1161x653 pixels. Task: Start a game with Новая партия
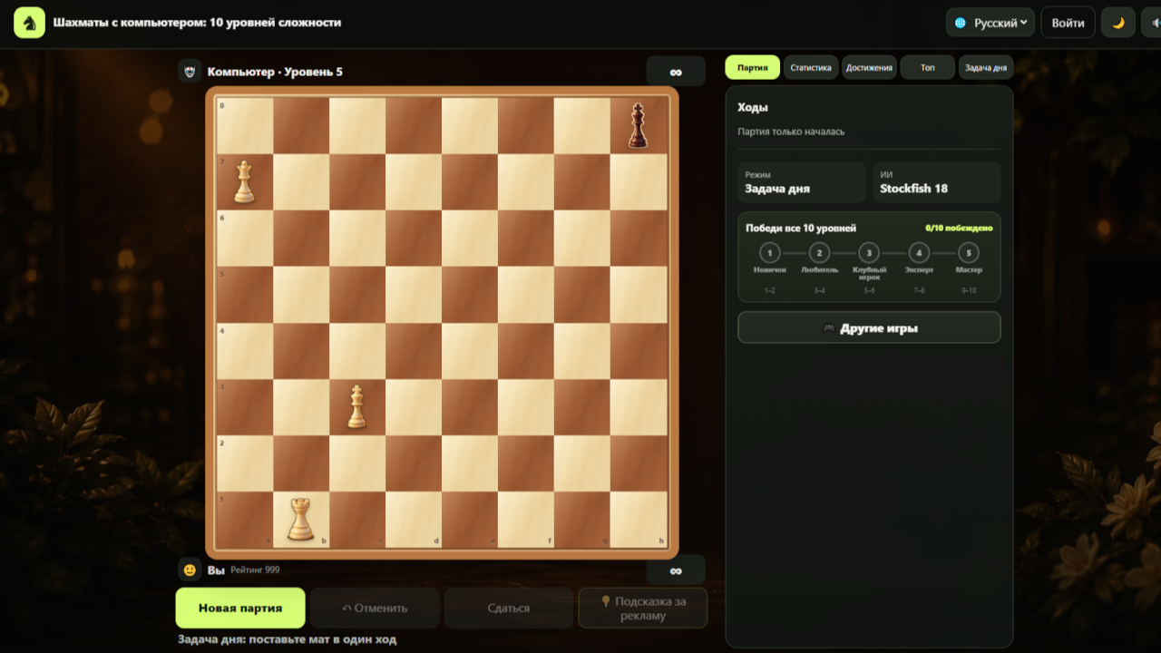click(x=240, y=608)
